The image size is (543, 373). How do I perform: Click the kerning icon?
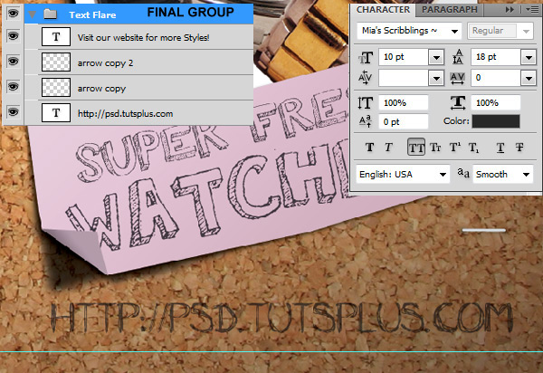coord(366,78)
